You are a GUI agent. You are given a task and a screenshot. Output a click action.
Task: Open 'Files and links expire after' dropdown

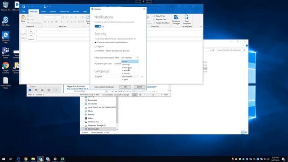(x=130, y=58)
